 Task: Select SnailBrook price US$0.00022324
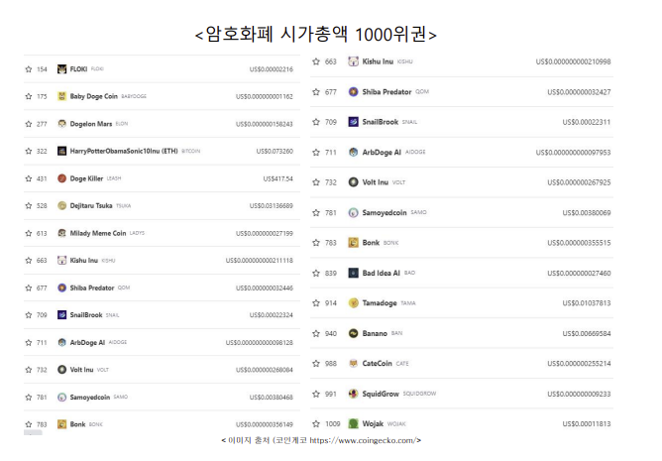point(272,315)
